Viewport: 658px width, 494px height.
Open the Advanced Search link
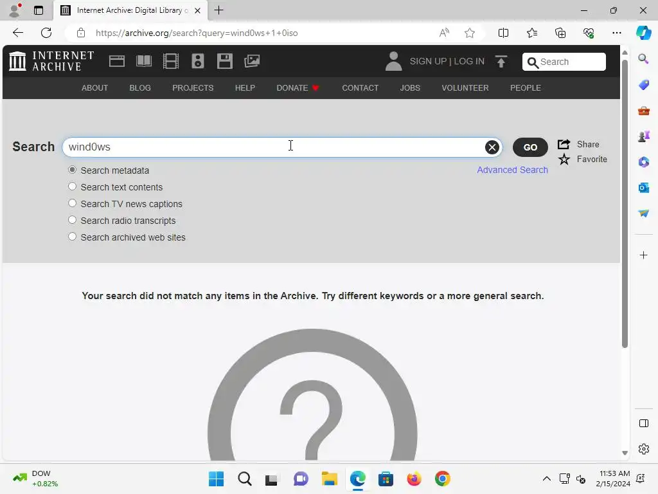(512, 170)
